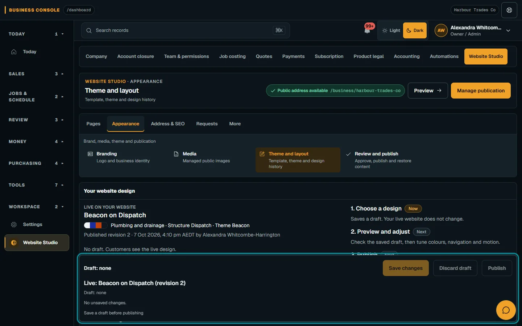Expand the Money sidebar section
This screenshot has height=326, width=522.
coord(36,142)
